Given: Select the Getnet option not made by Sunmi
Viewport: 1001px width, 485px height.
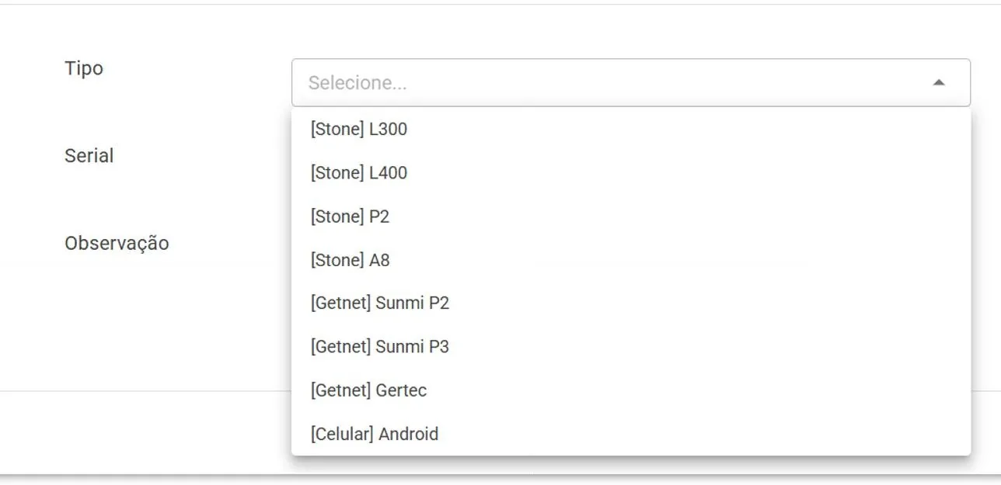Looking at the screenshot, I should (631, 390).
